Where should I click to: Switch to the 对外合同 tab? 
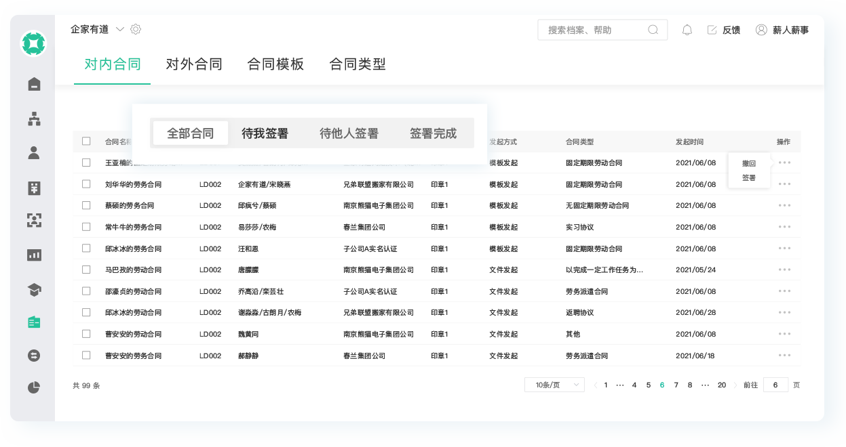click(193, 64)
